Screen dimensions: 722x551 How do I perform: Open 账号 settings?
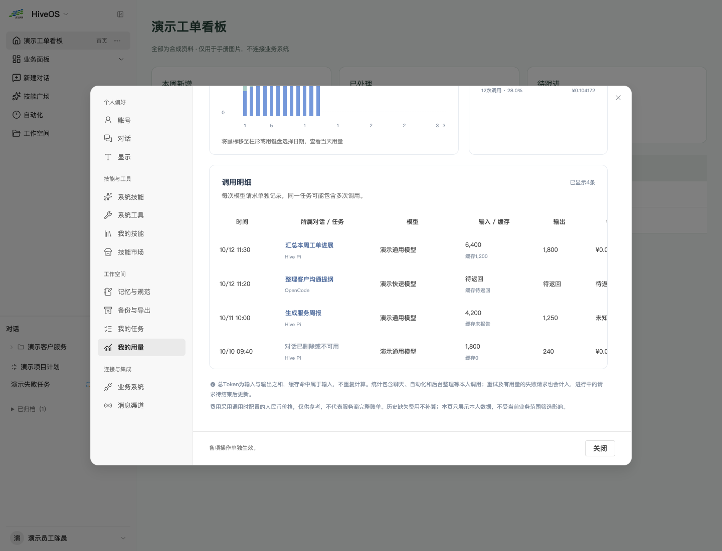(x=141, y=120)
